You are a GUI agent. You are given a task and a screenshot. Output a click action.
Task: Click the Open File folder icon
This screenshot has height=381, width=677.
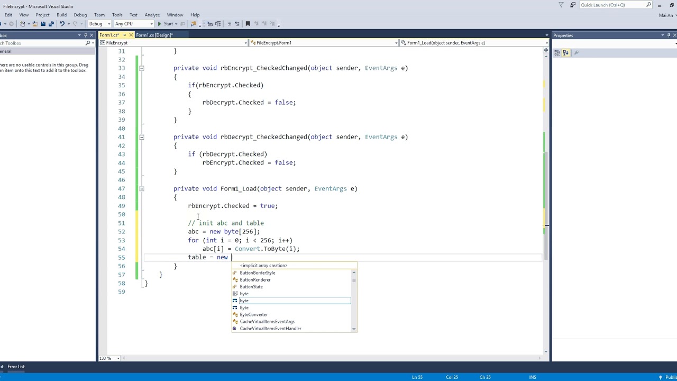(x=34, y=24)
